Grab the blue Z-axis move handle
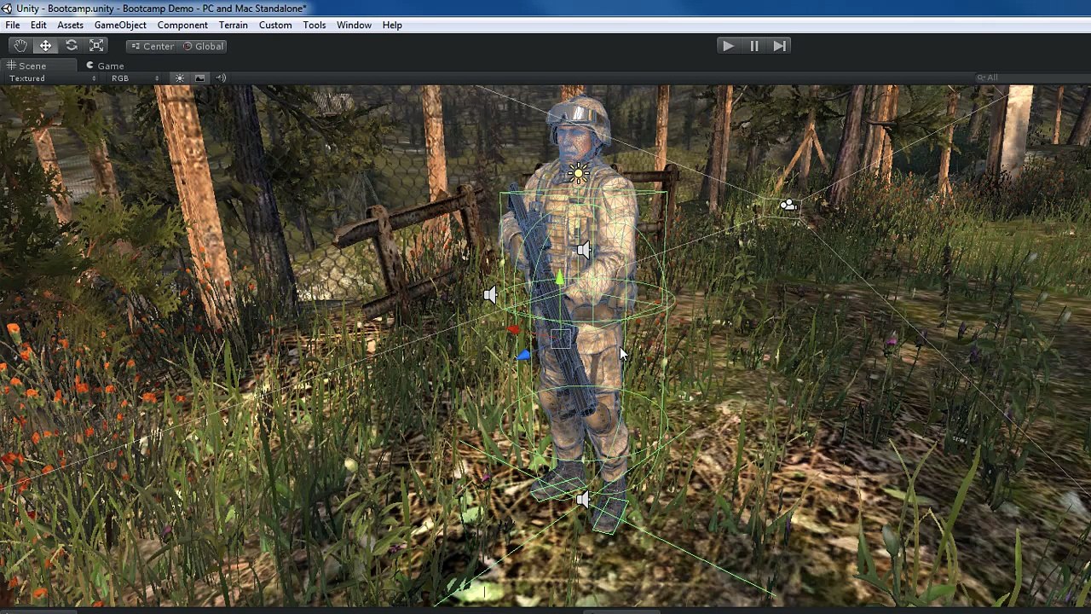1091x614 pixels. click(523, 356)
